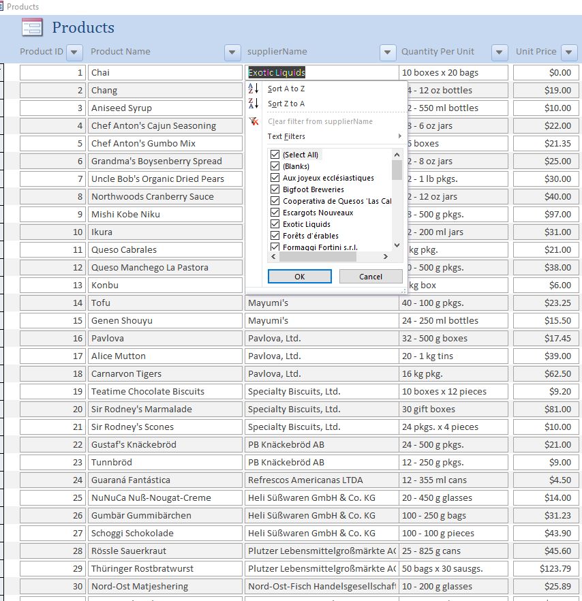582x601 pixels.
Task: Open the Text Filters menu entry
Action: point(286,136)
